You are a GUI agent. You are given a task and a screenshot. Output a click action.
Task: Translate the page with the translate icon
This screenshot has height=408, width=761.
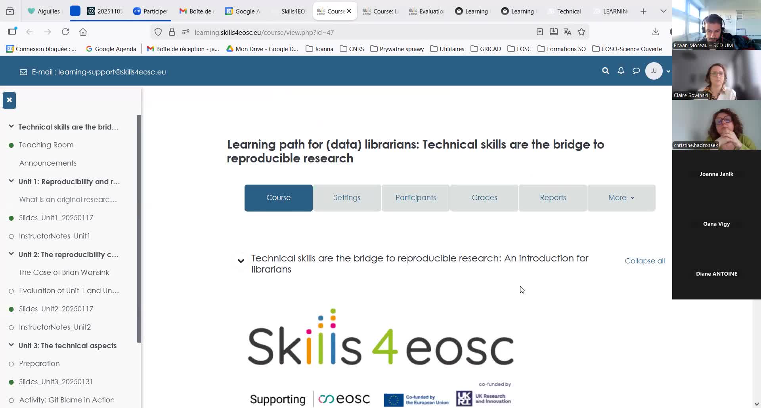568,32
